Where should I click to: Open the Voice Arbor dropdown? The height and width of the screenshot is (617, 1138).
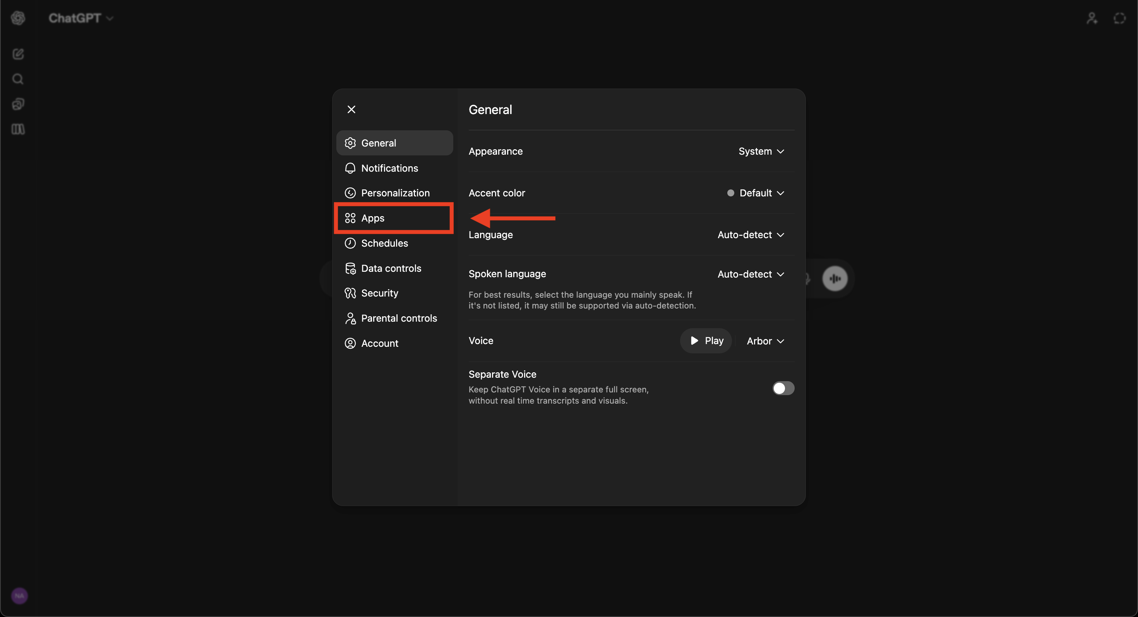click(765, 341)
